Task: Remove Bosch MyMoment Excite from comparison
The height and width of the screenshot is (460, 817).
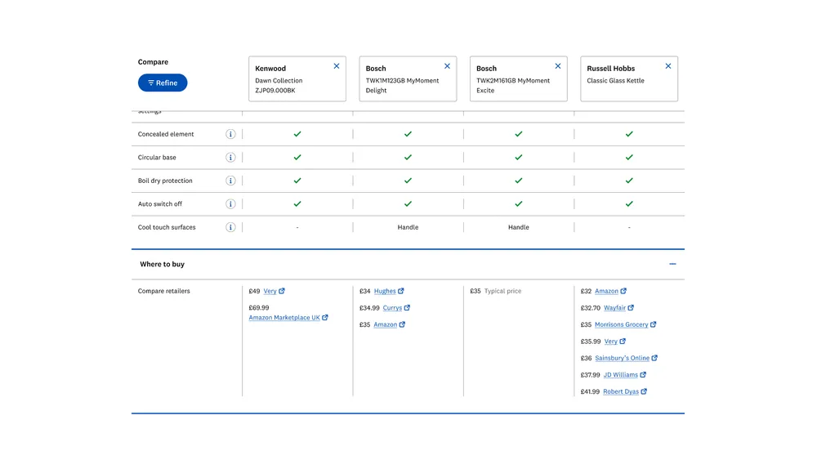Action: [558, 66]
